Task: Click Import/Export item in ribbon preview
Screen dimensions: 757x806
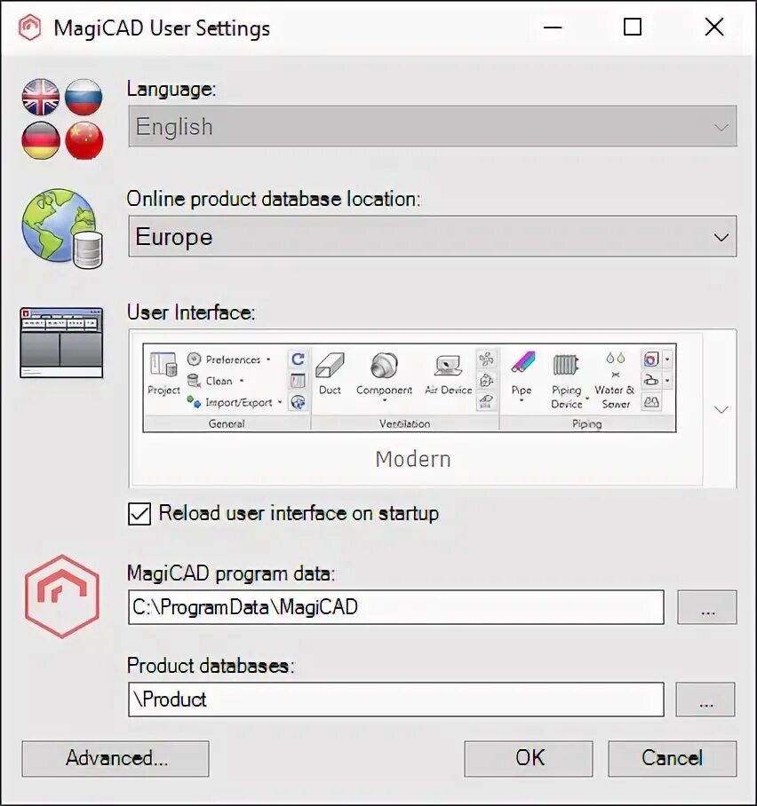Action: [x=235, y=402]
